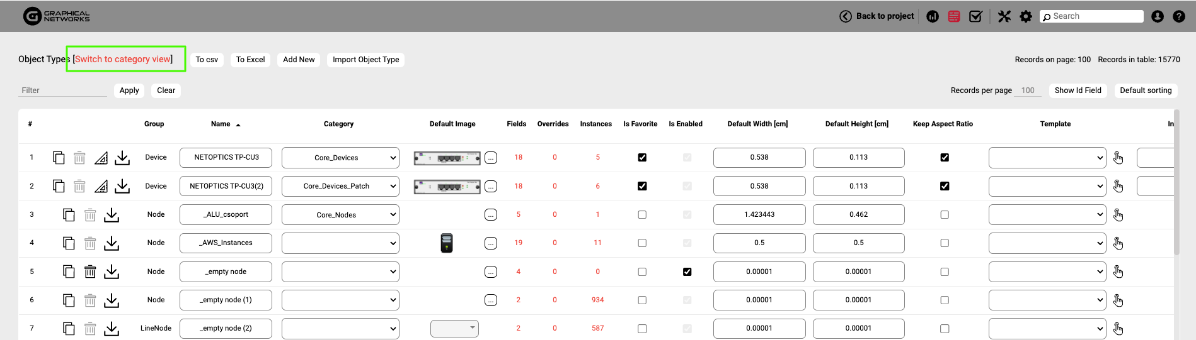Uncheck Is Favorite for NETOPTICS TP-CU3
1196x340 pixels.
[642, 158]
